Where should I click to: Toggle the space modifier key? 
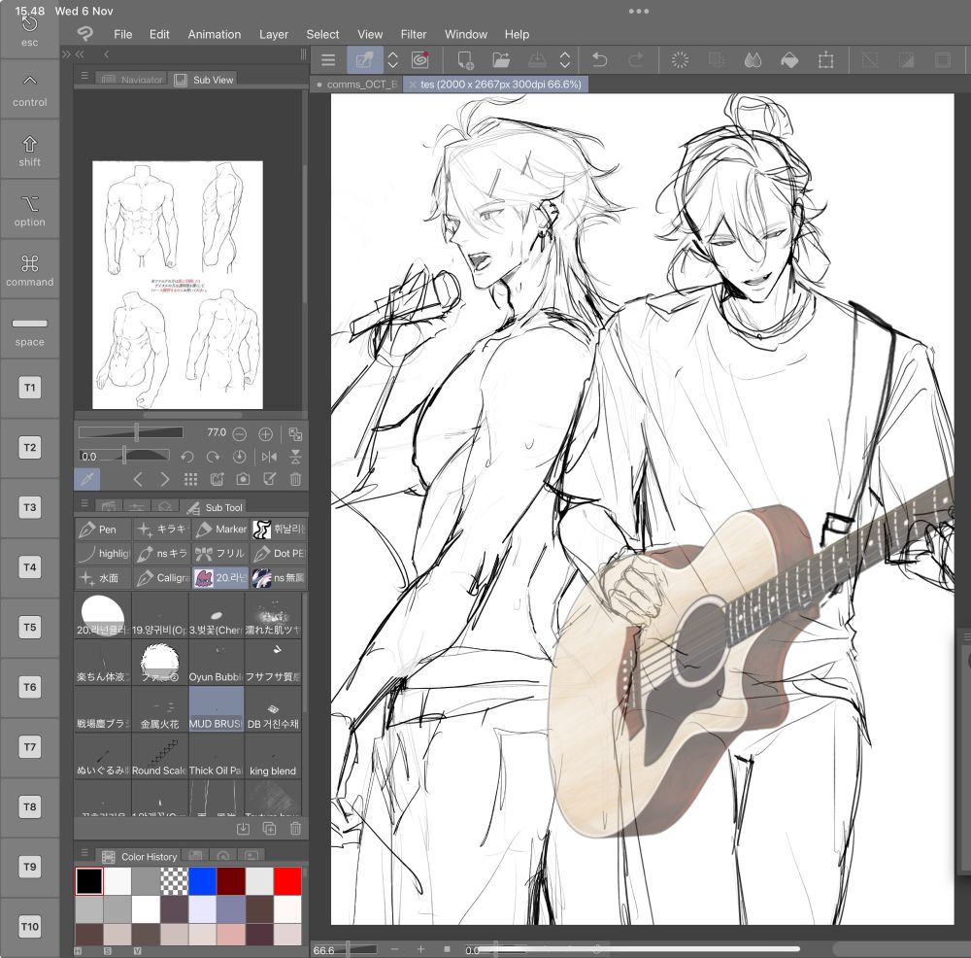[30, 329]
